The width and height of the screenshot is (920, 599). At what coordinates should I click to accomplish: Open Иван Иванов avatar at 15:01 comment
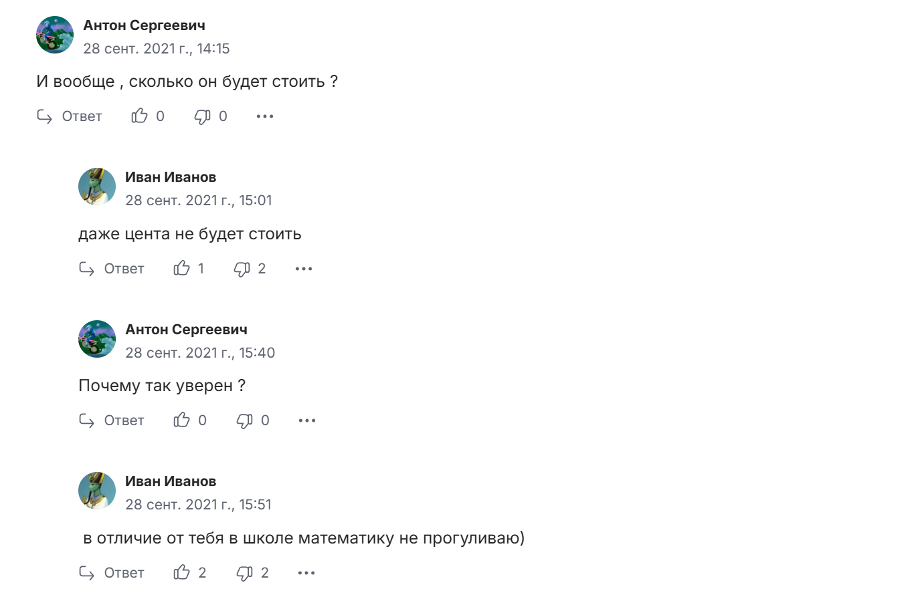coord(97,187)
